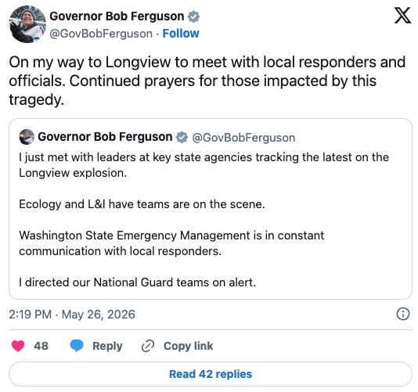Click the verified badge in the quoted tweet
418x392 pixels.
[182, 137]
